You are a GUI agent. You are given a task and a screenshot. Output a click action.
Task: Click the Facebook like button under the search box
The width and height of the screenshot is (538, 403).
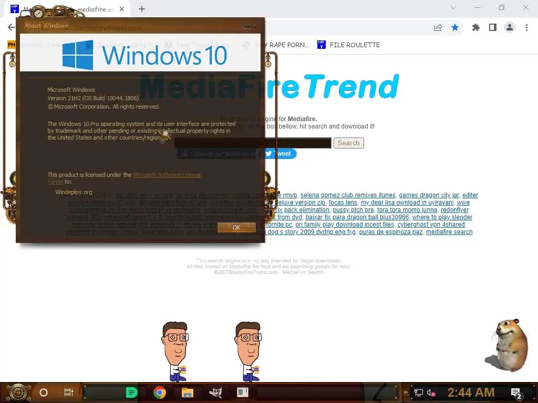pyautogui.click(x=217, y=154)
